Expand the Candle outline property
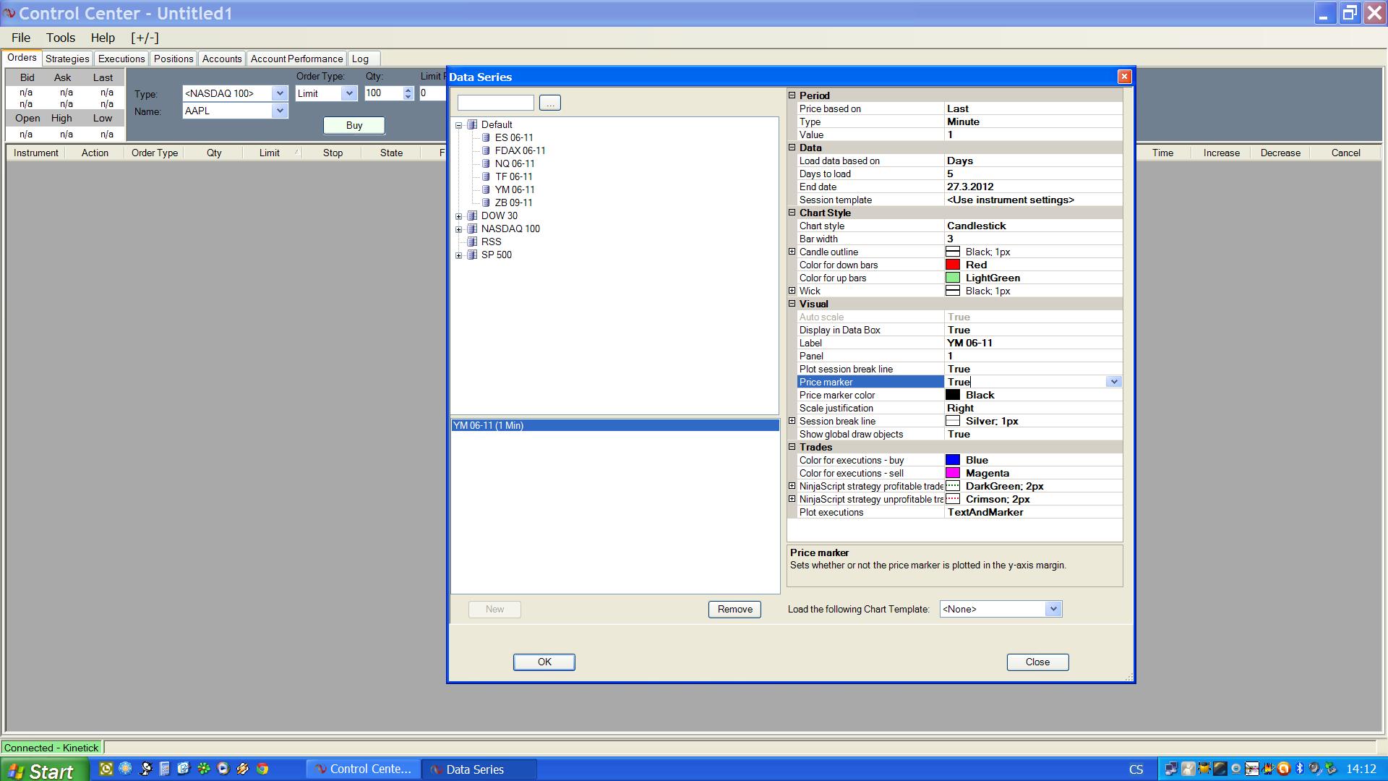This screenshot has height=781, width=1388. (x=792, y=252)
